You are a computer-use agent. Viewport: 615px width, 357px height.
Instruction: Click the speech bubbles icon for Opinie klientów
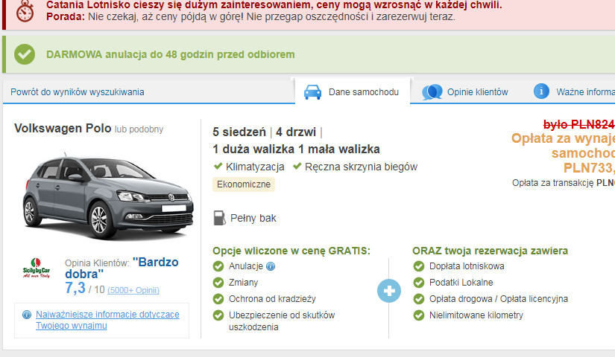pos(432,92)
